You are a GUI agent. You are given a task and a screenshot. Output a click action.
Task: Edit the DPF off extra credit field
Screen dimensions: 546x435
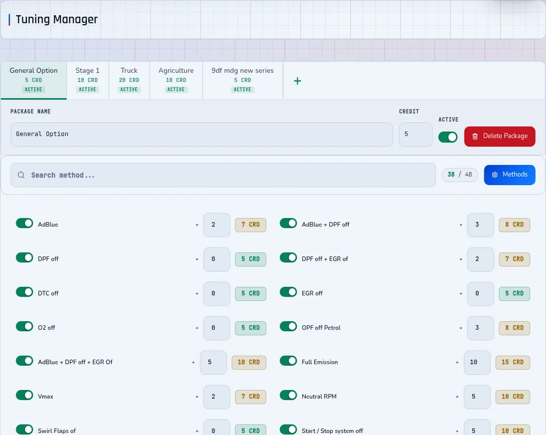click(x=216, y=259)
